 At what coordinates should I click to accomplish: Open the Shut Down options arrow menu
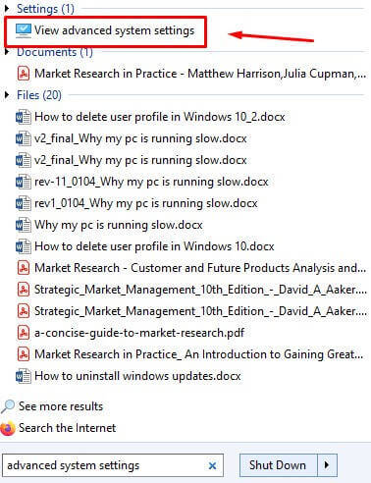coord(327,465)
